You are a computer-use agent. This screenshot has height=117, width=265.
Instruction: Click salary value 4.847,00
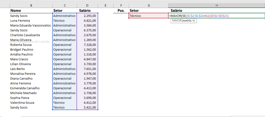[90, 59]
